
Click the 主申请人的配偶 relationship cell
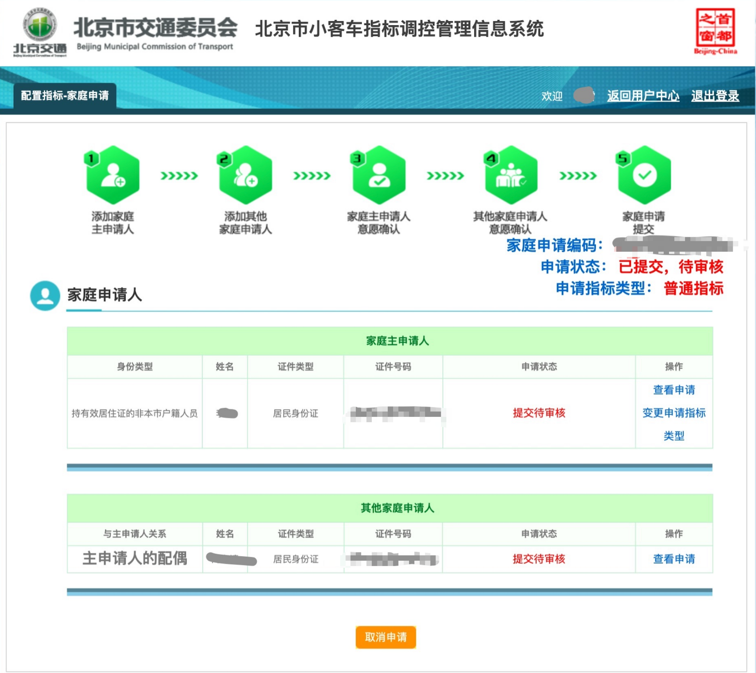coord(135,558)
